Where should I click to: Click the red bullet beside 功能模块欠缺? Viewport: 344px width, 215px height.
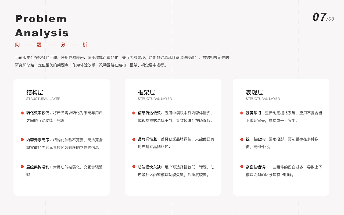134,167
